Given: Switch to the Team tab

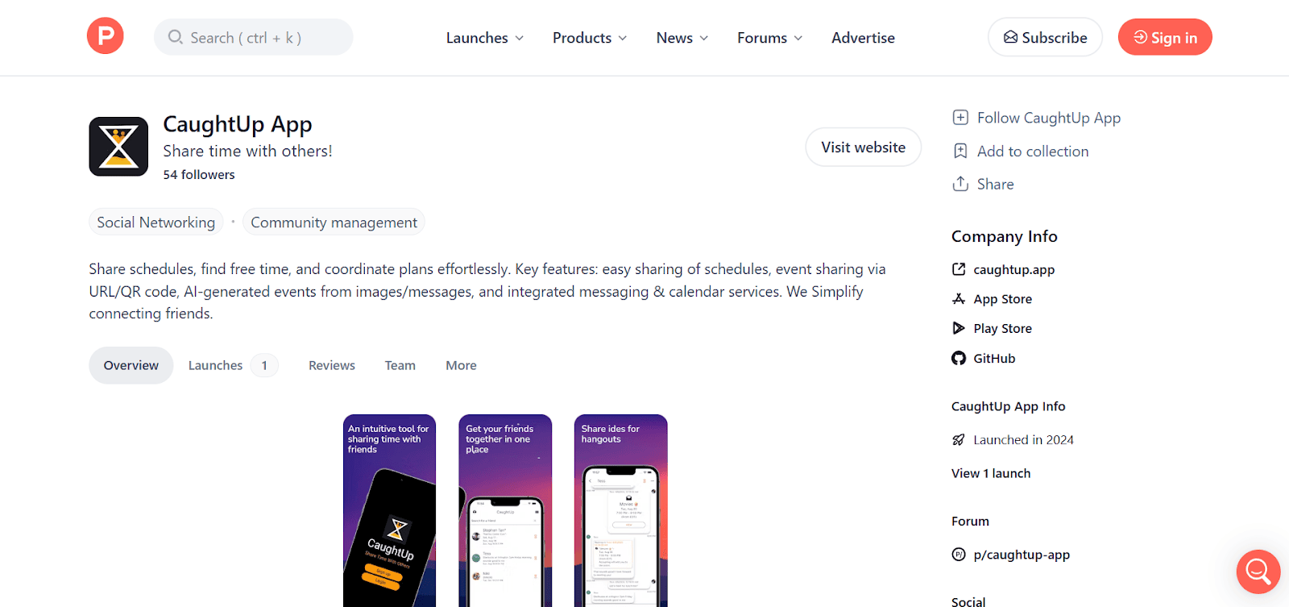Looking at the screenshot, I should (x=400, y=365).
